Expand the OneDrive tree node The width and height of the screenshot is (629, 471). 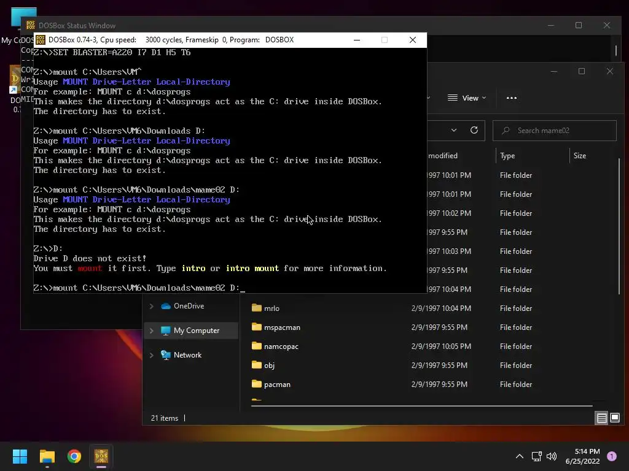(x=151, y=306)
